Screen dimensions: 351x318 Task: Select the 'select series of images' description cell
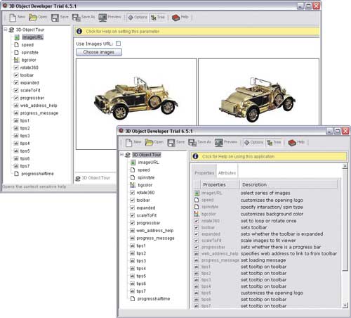tap(265, 193)
